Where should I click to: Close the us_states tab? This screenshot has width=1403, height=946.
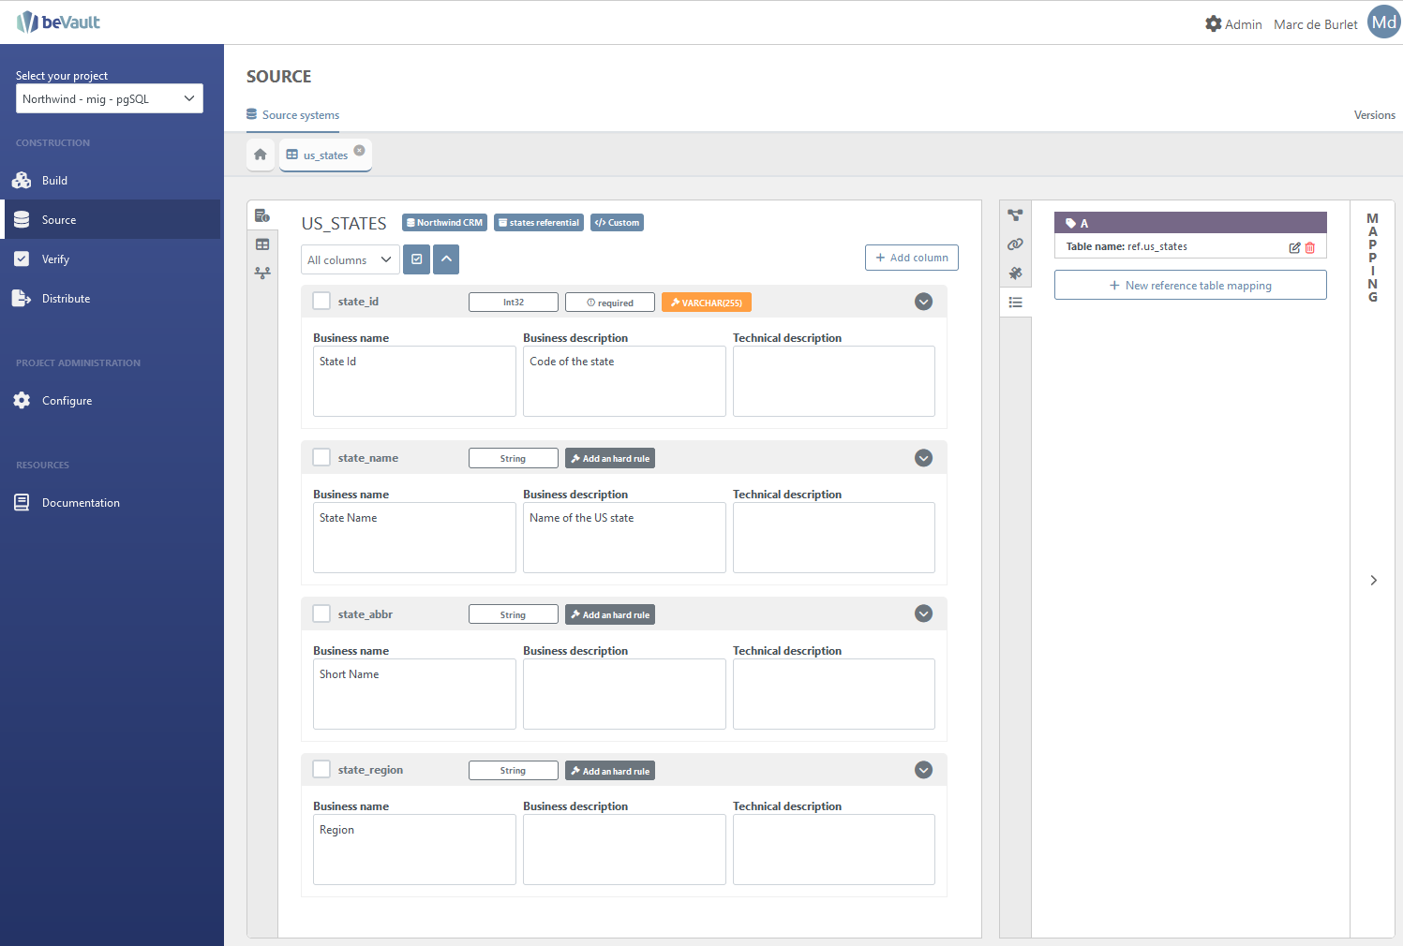pos(359,150)
